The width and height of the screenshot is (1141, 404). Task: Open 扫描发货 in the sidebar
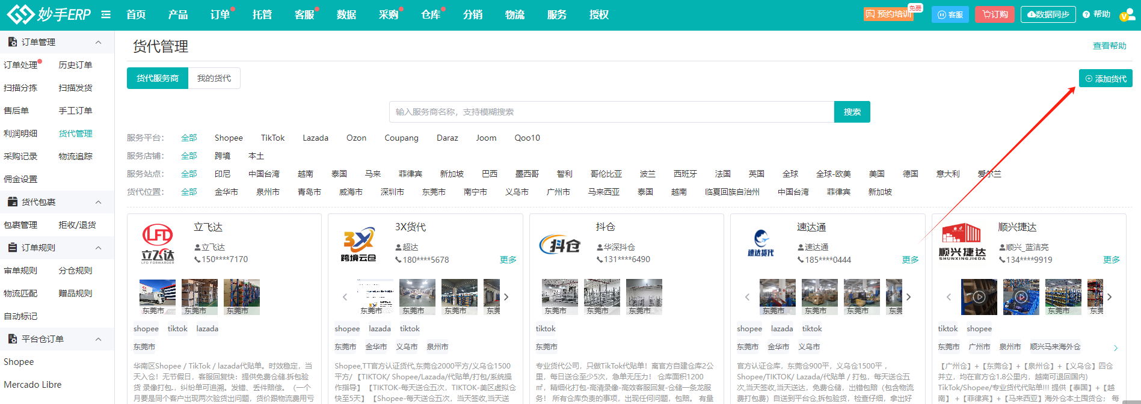coord(75,88)
